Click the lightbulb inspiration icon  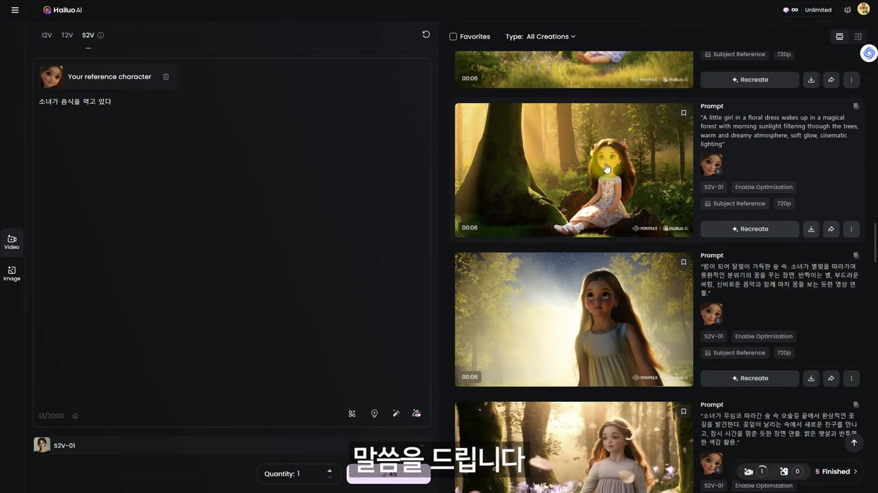coord(374,413)
